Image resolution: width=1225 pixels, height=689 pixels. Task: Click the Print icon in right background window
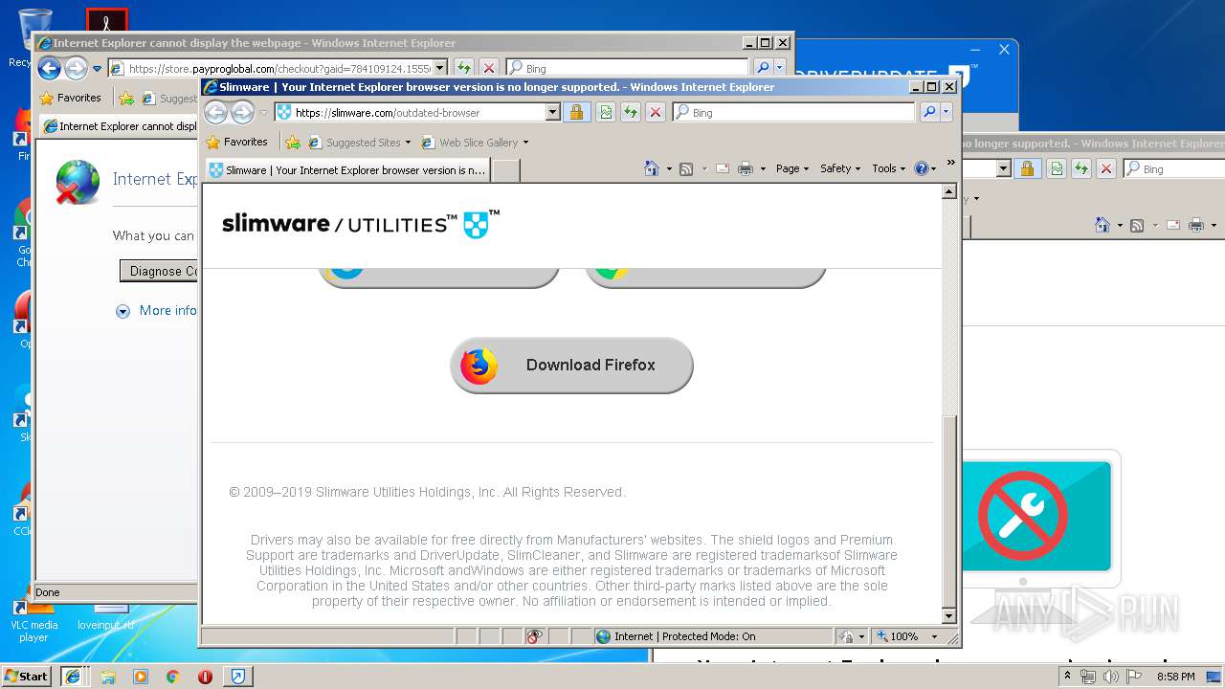1195,225
